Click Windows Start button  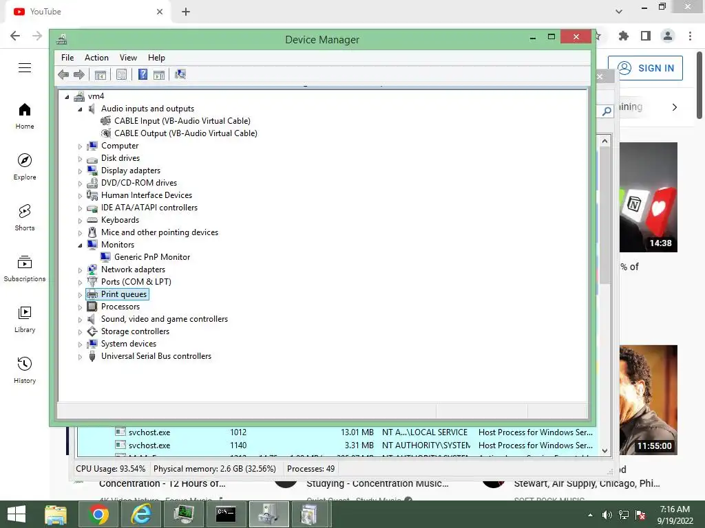pyautogui.click(x=17, y=514)
